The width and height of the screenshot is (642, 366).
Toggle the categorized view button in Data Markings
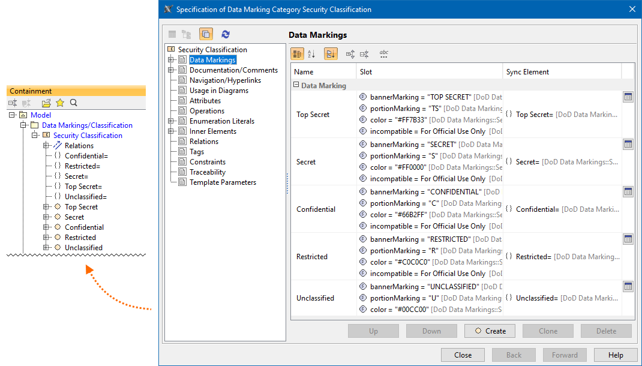point(297,54)
